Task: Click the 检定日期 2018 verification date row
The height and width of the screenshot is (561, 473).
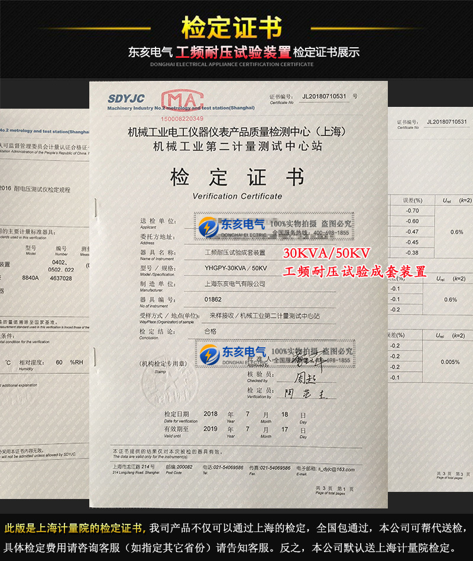Action: 237,414
